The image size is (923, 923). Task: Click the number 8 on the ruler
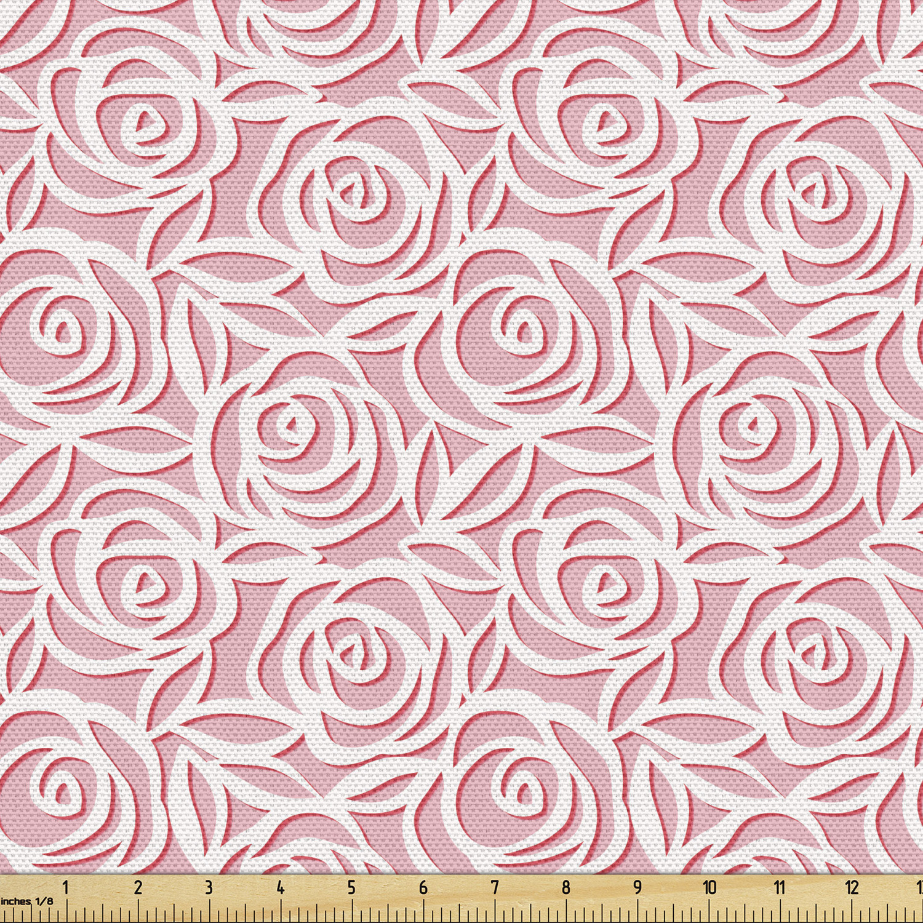(x=566, y=887)
